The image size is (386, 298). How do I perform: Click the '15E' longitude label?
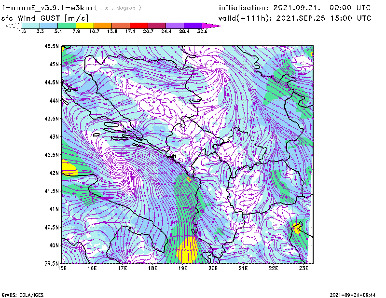[62, 268]
